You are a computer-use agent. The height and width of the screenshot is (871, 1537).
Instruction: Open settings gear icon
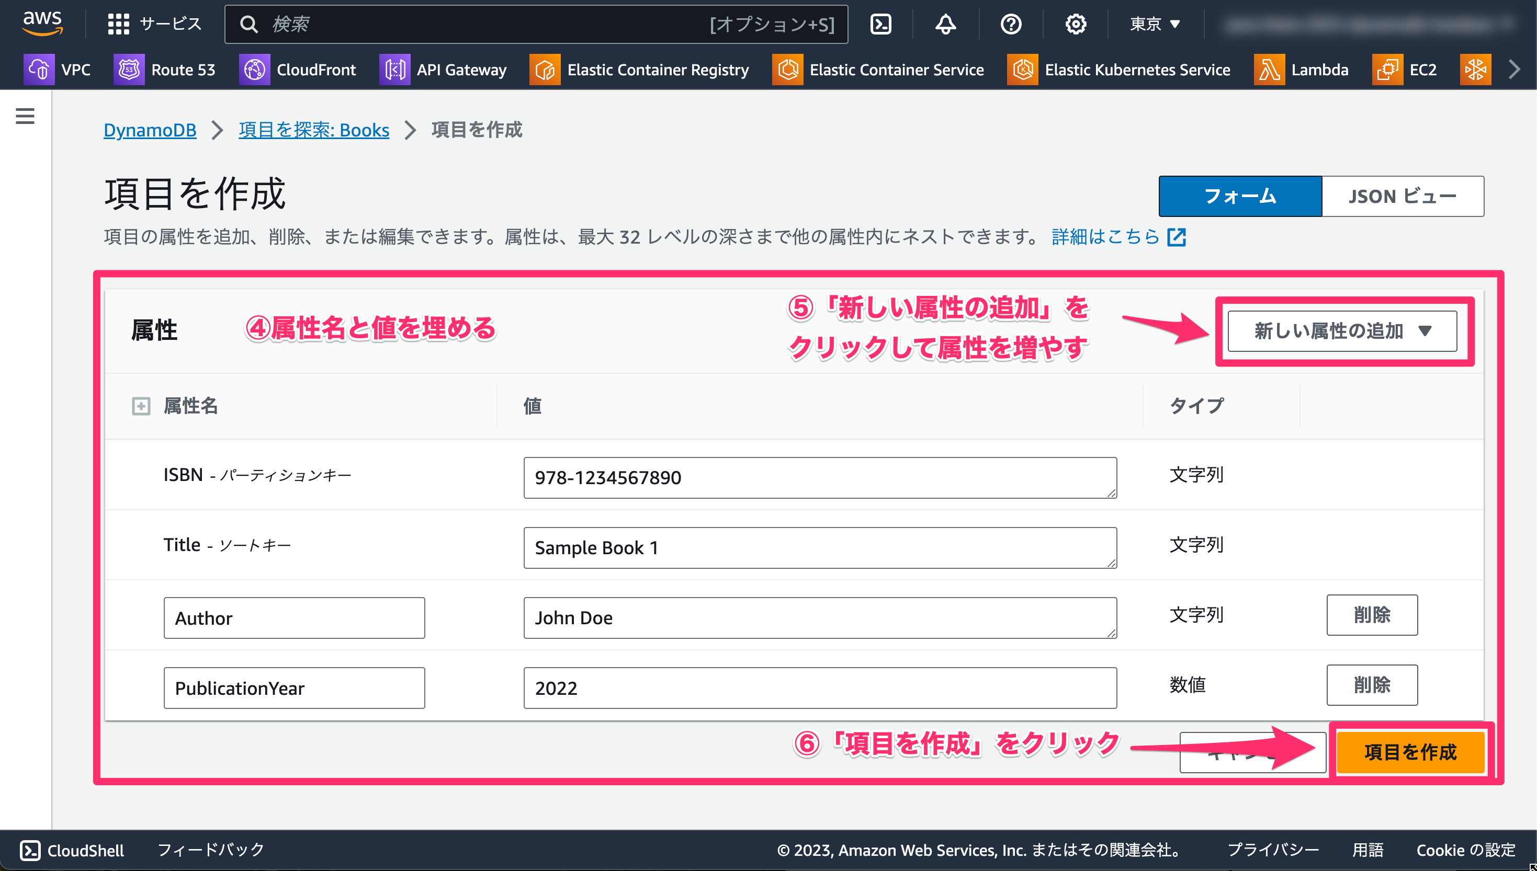(1076, 24)
